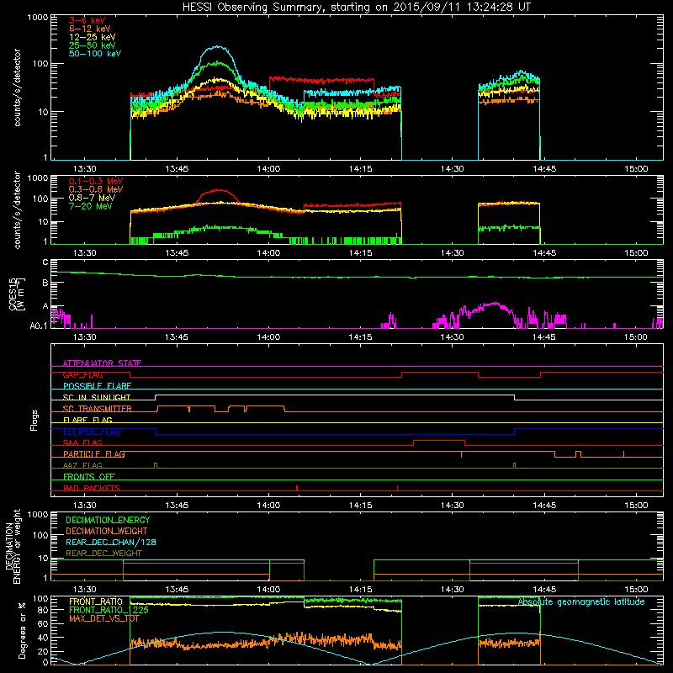
Task: Click the DECIMATION_ENERGY legend label
Action: 108,520
